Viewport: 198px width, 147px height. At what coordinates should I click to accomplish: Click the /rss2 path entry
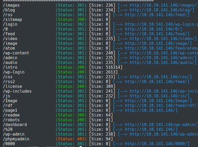tap(9, 81)
